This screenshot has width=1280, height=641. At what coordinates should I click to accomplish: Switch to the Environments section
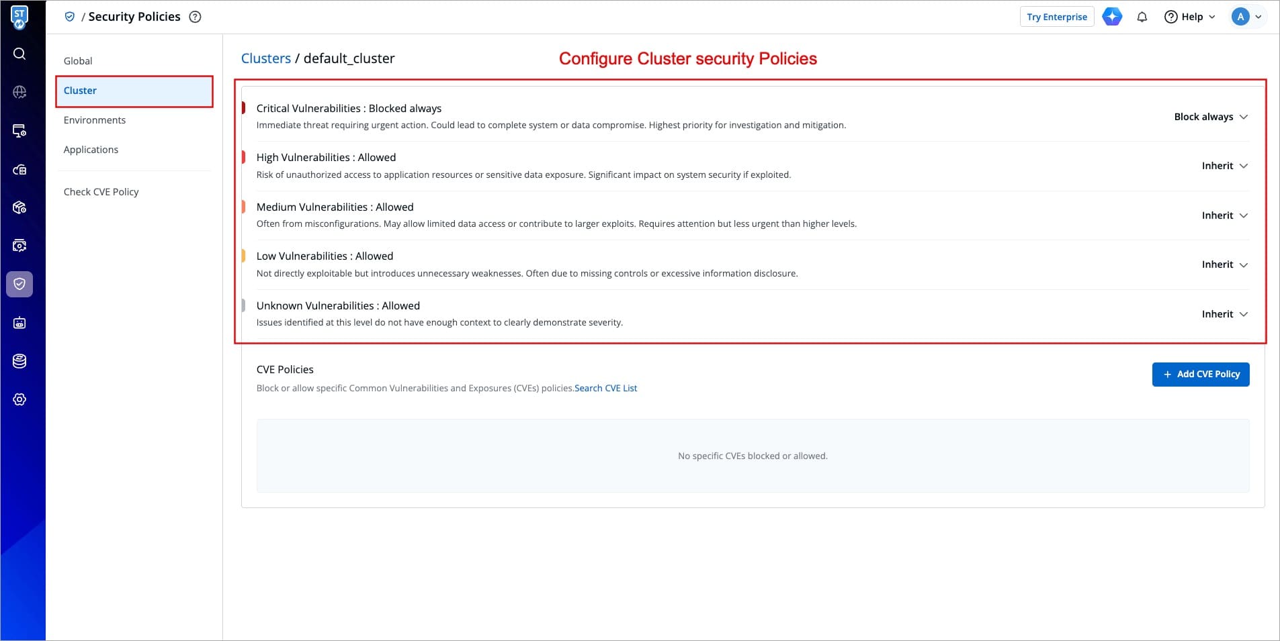[x=95, y=120]
